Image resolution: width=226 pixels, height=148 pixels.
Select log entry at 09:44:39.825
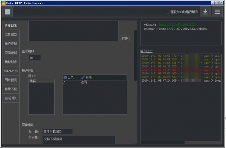(181, 66)
